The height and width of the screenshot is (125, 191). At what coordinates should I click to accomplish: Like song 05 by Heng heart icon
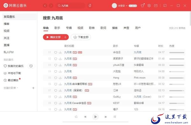click(56, 78)
